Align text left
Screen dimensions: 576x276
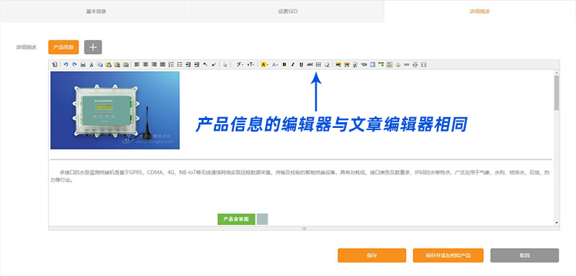tap(137, 65)
